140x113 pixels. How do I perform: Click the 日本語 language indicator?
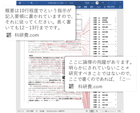point(42,111)
